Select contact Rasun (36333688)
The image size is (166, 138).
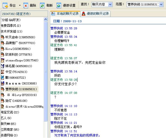coord(21,83)
